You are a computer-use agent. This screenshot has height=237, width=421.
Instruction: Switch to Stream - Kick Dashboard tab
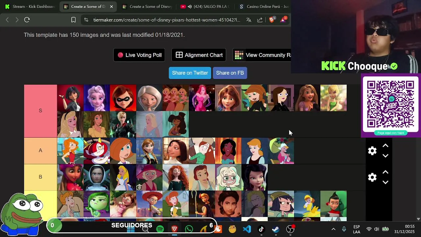point(30,7)
